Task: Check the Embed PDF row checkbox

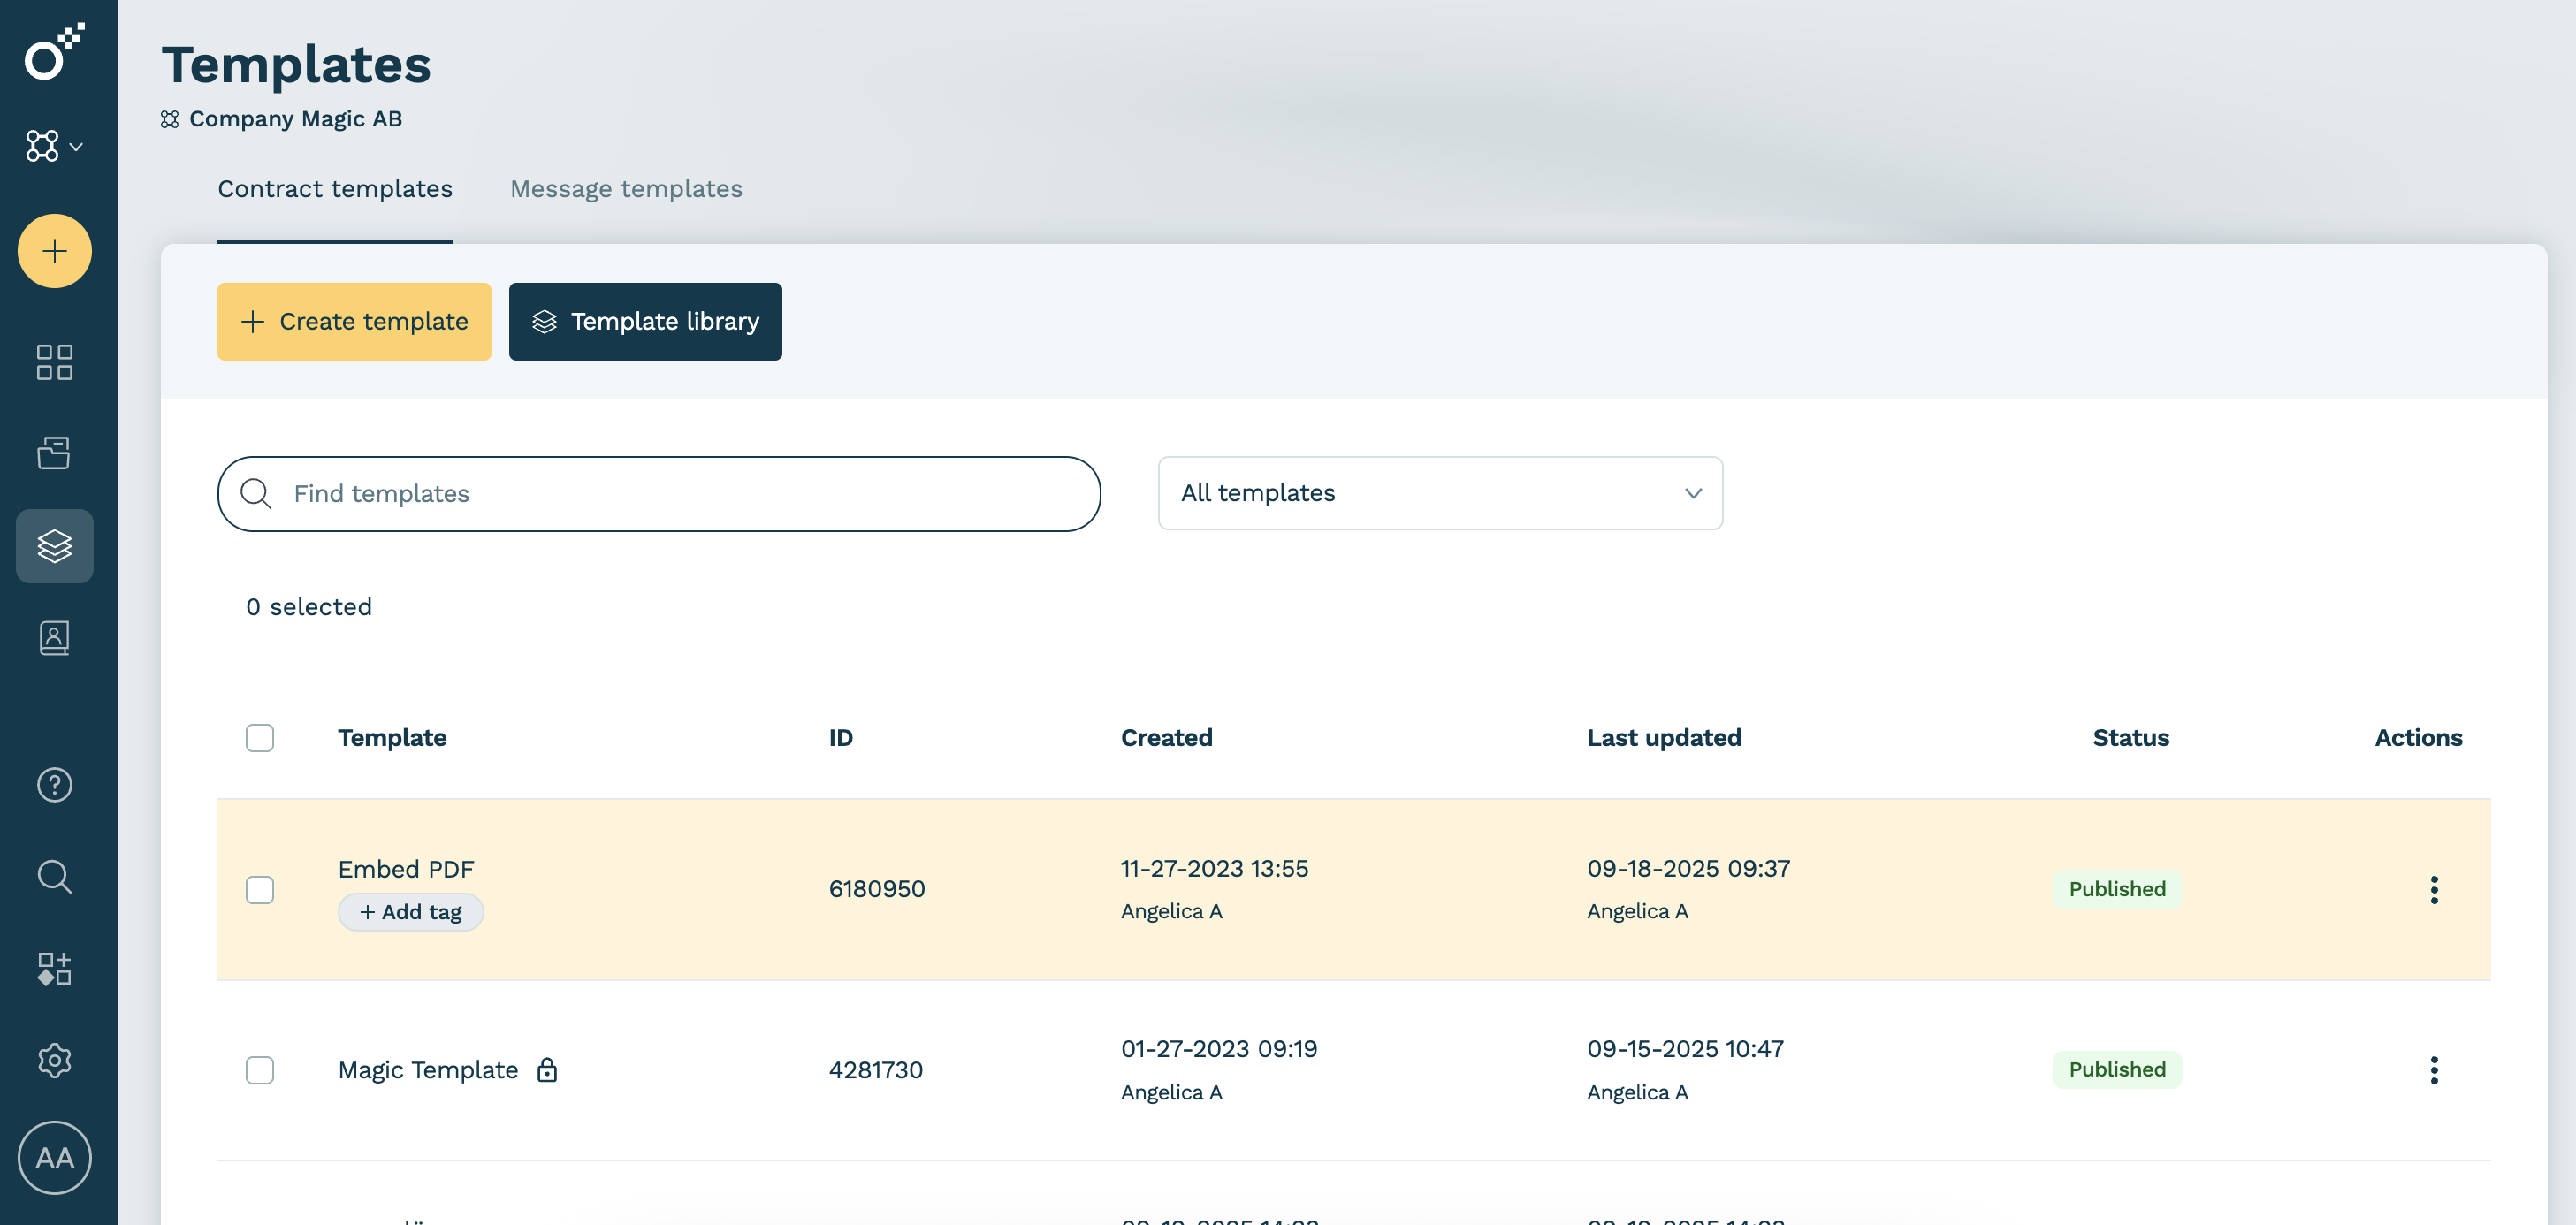Action: point(260,890)
